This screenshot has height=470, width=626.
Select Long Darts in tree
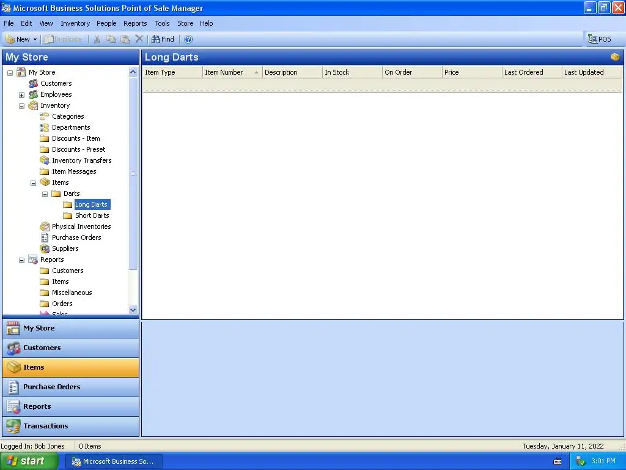point(92,204)
